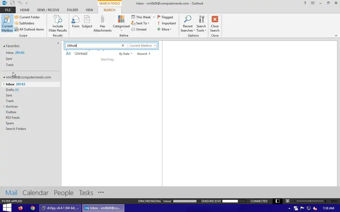The width and height of the screenshot is (340, 212).
Task: Switch to People view
Action: pyautogui.click(x=63, y=193)
